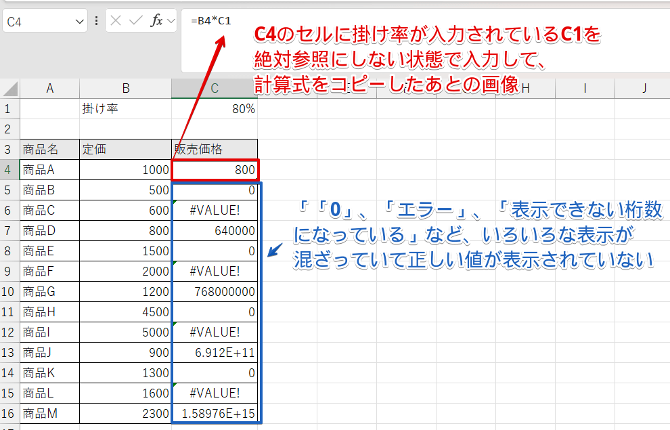This screenshot has width=670, height=430.
Task: Click the Name Box showing C4
Action: click(x=45, y=21)
